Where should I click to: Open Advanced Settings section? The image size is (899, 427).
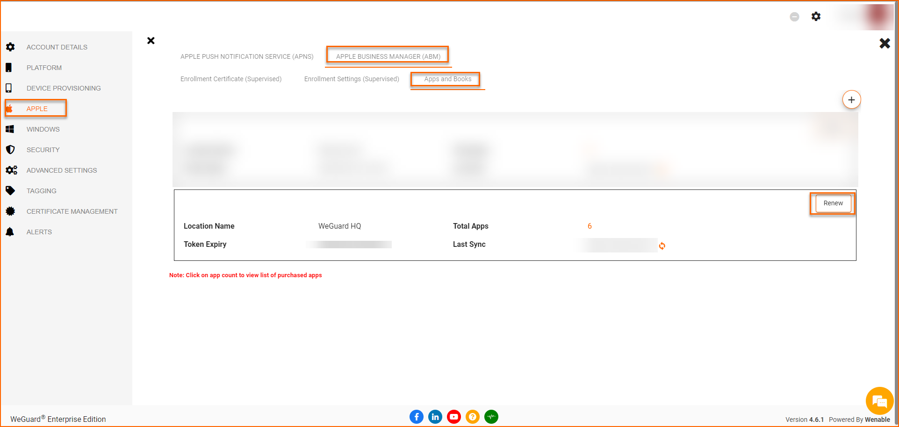[x=62, y=170]
